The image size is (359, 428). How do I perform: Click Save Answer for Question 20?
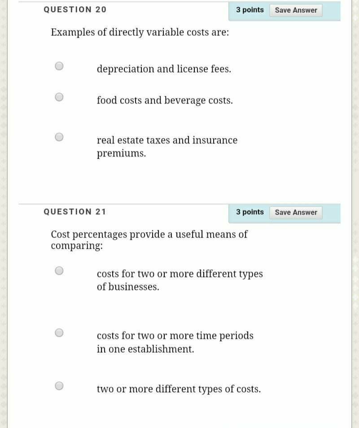coord(296,10)
